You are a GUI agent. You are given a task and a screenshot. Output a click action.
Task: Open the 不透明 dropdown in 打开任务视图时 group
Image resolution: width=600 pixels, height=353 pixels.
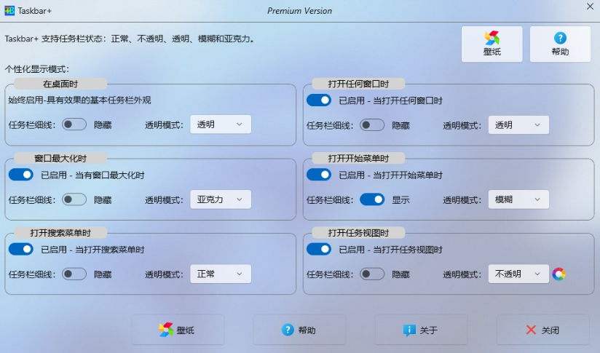[x=518, y=274]
